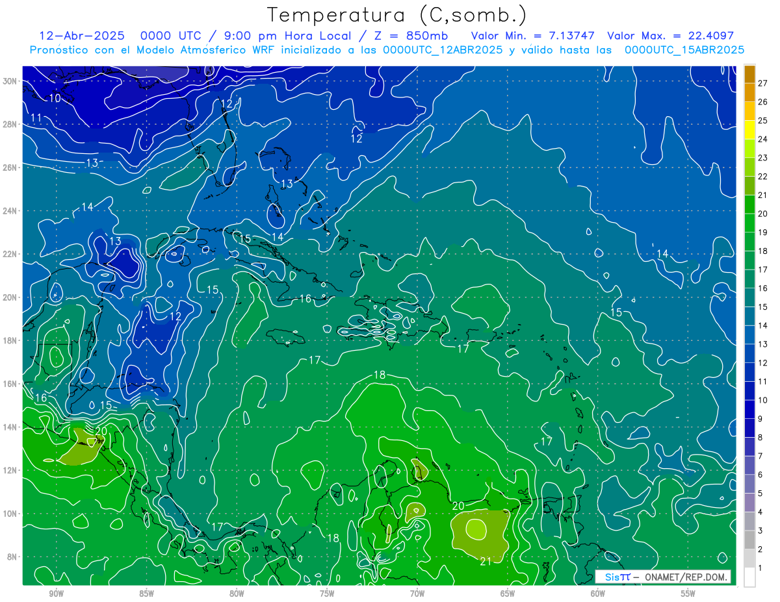Click the '26N' latitude axis label
The height and width of the screenshot is (602, 780).
11,168
